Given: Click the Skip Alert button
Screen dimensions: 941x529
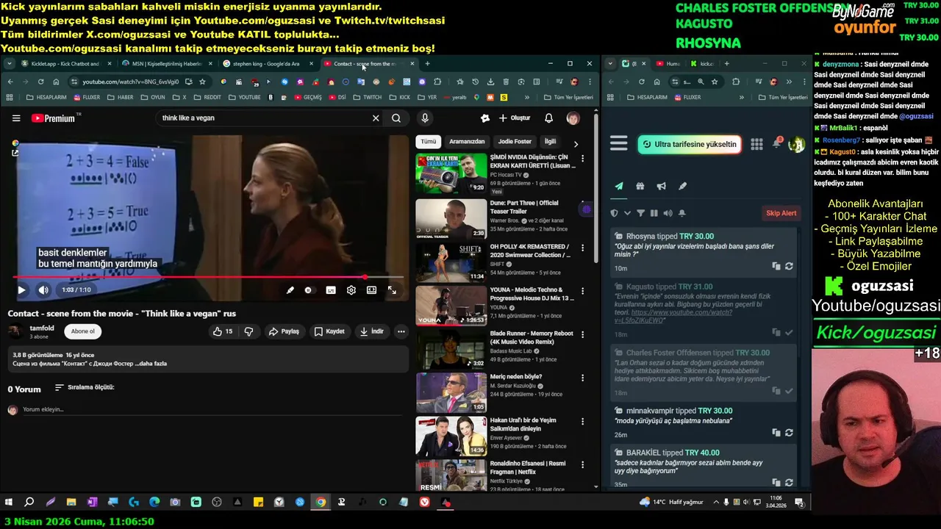Looking at the screenshot, I should coord(781,213).
